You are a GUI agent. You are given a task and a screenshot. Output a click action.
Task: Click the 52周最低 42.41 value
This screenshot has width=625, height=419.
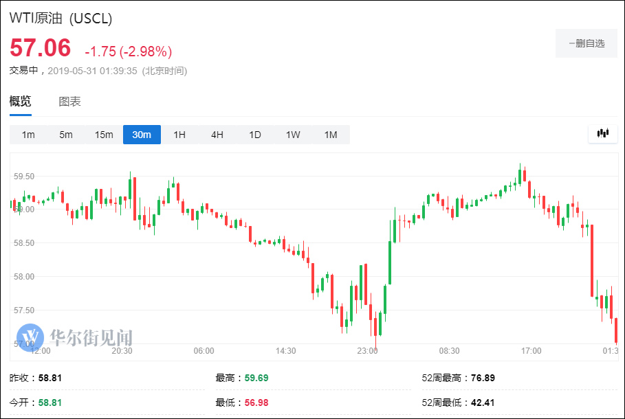pos(480,403)
